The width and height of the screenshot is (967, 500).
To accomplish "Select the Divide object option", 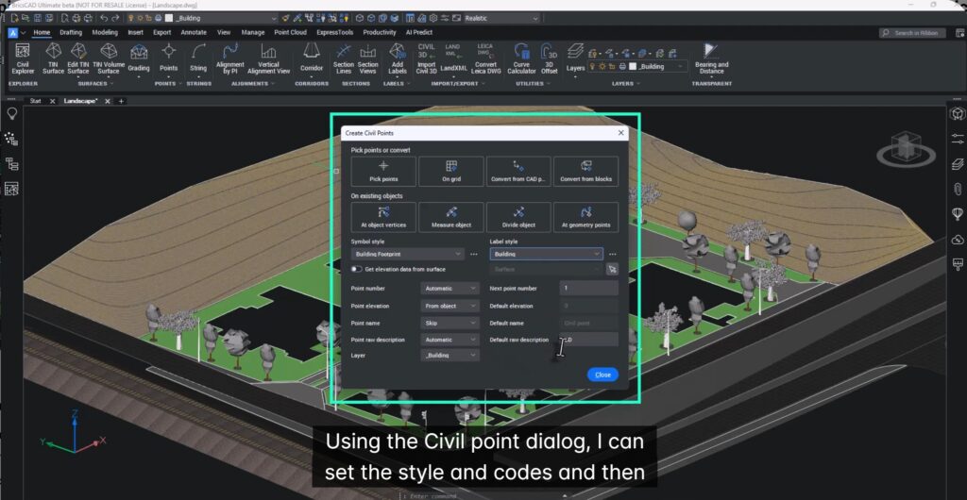I will click(518, 217).
